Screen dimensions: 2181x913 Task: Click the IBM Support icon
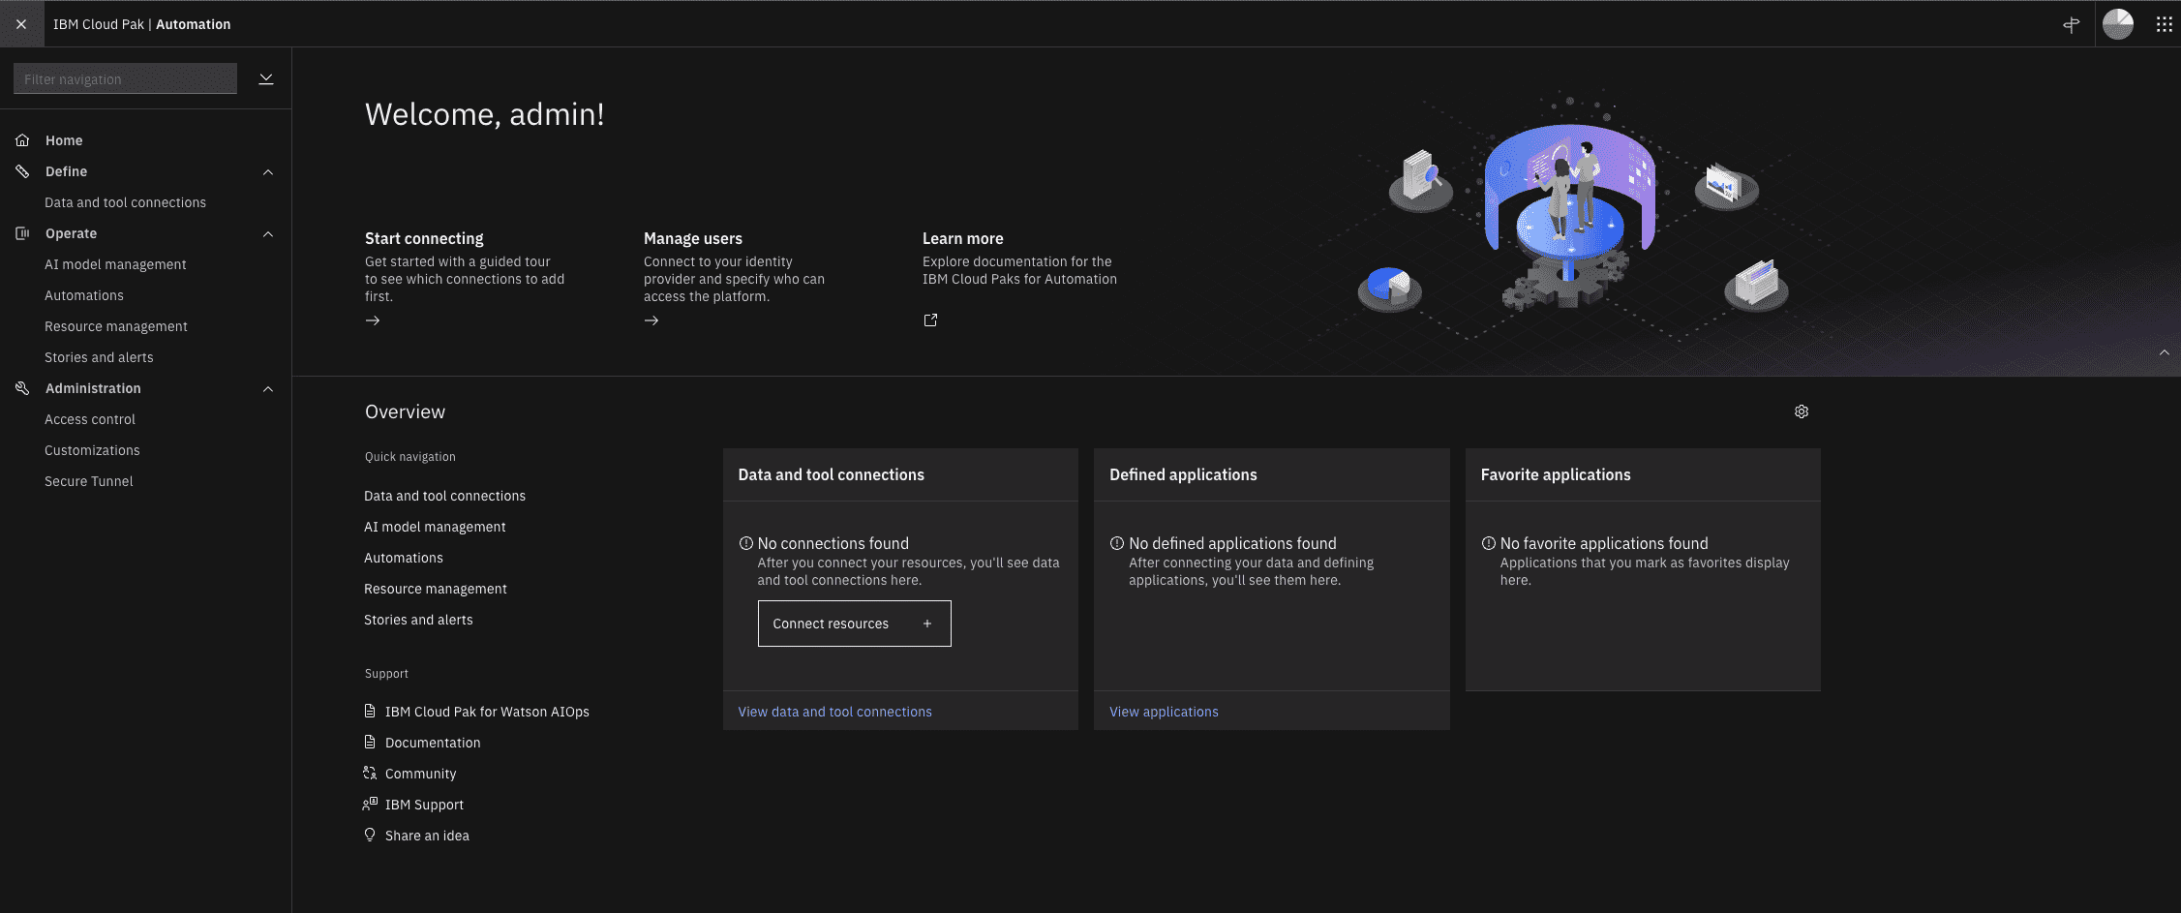[x=370, y=804]
